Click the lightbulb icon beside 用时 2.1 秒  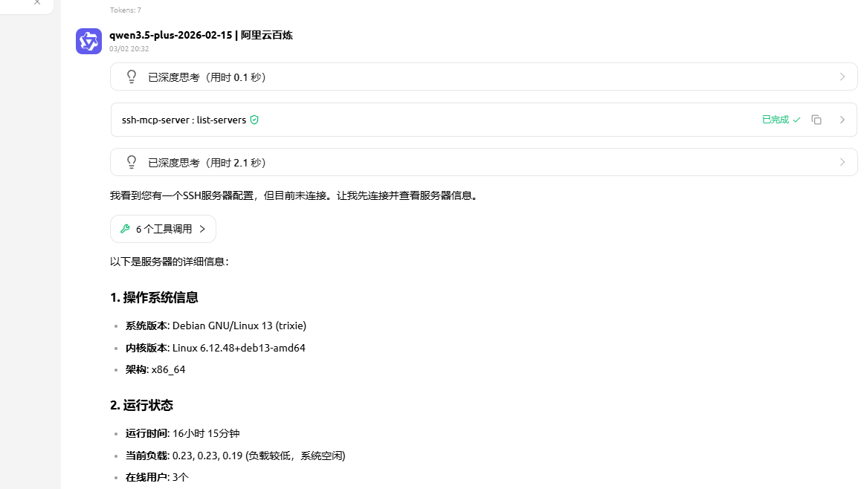tap(131, 162)
